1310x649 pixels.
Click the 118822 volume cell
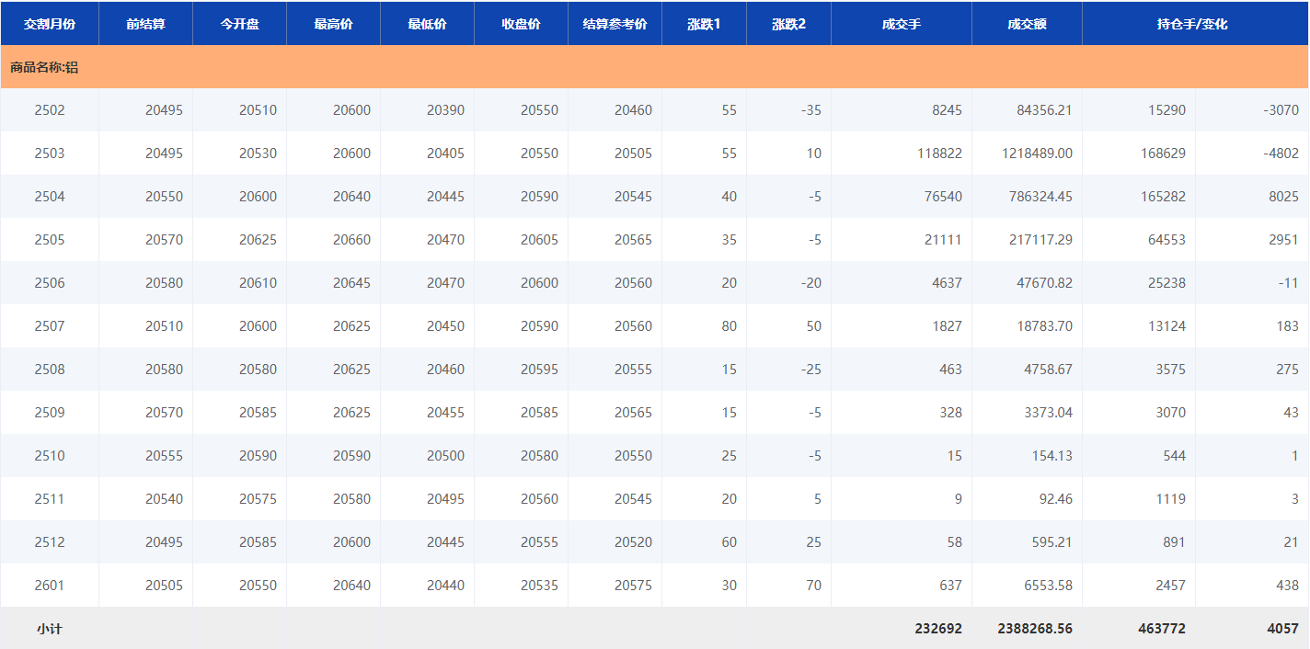(x=939, y=154)
